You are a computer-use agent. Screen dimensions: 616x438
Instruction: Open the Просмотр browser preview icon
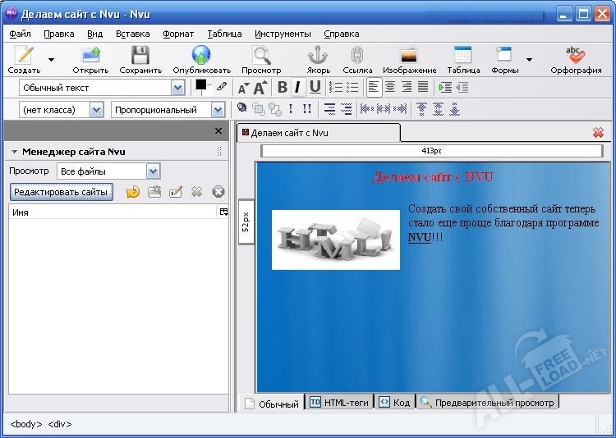click(x=261, y=56)
